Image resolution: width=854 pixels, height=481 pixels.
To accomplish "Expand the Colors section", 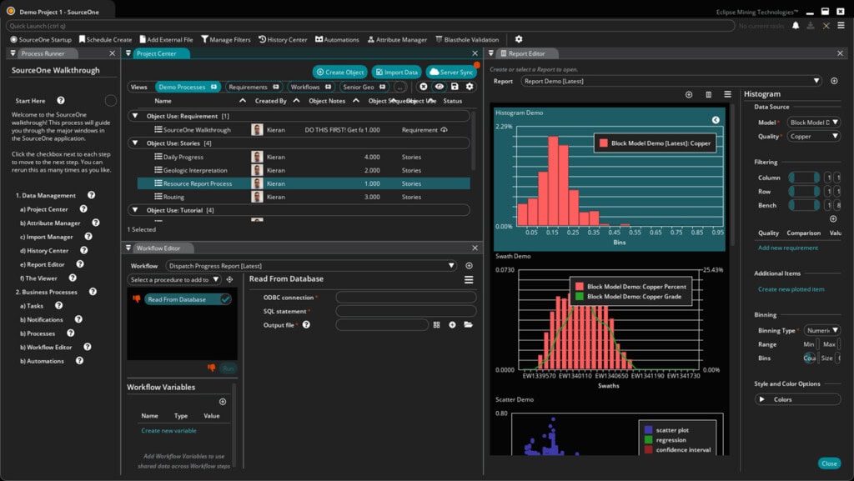I will coord(798,399).
